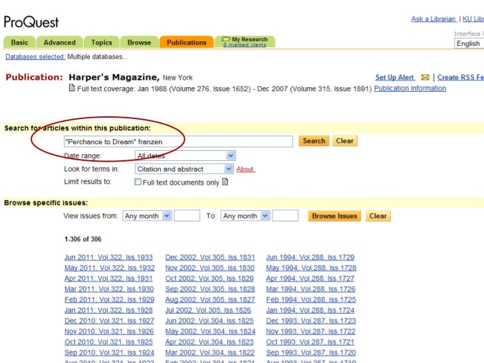Open Mar 1994 Vol.288 Iss.1726 issue

click(311, 289)
